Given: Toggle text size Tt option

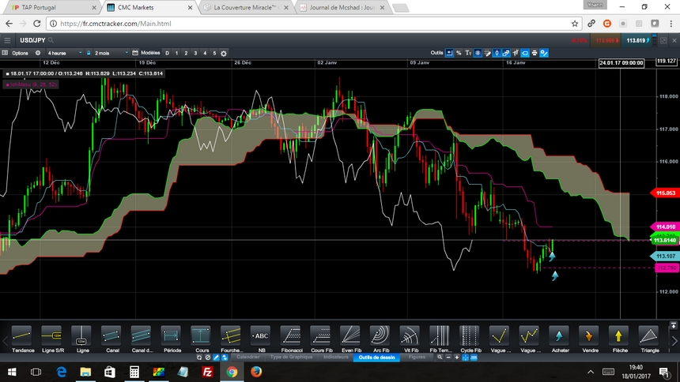Looking at the screenshot, I should click(468, 53).
